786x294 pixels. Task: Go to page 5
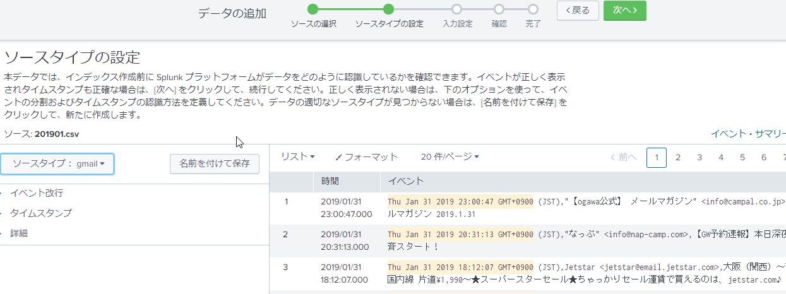click(742, 157)
